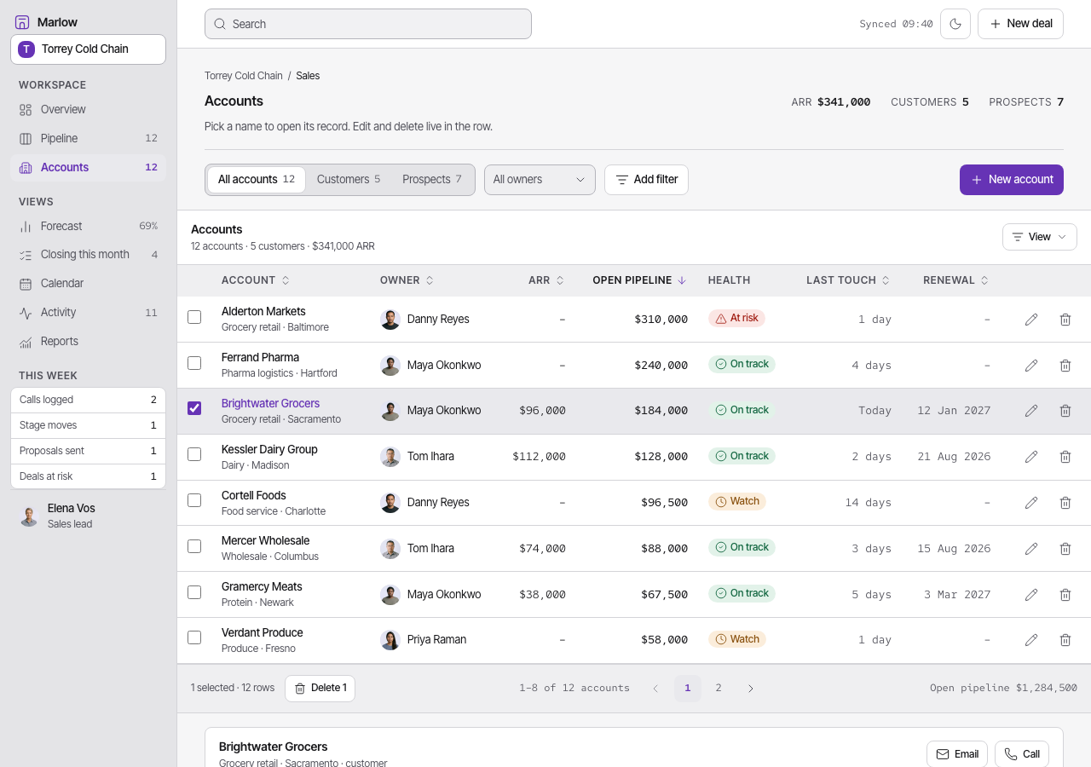The width and height of the screenshot is (1091, 767).
Task: Toggle dark mode moon icon
Action: click(955, 24)
